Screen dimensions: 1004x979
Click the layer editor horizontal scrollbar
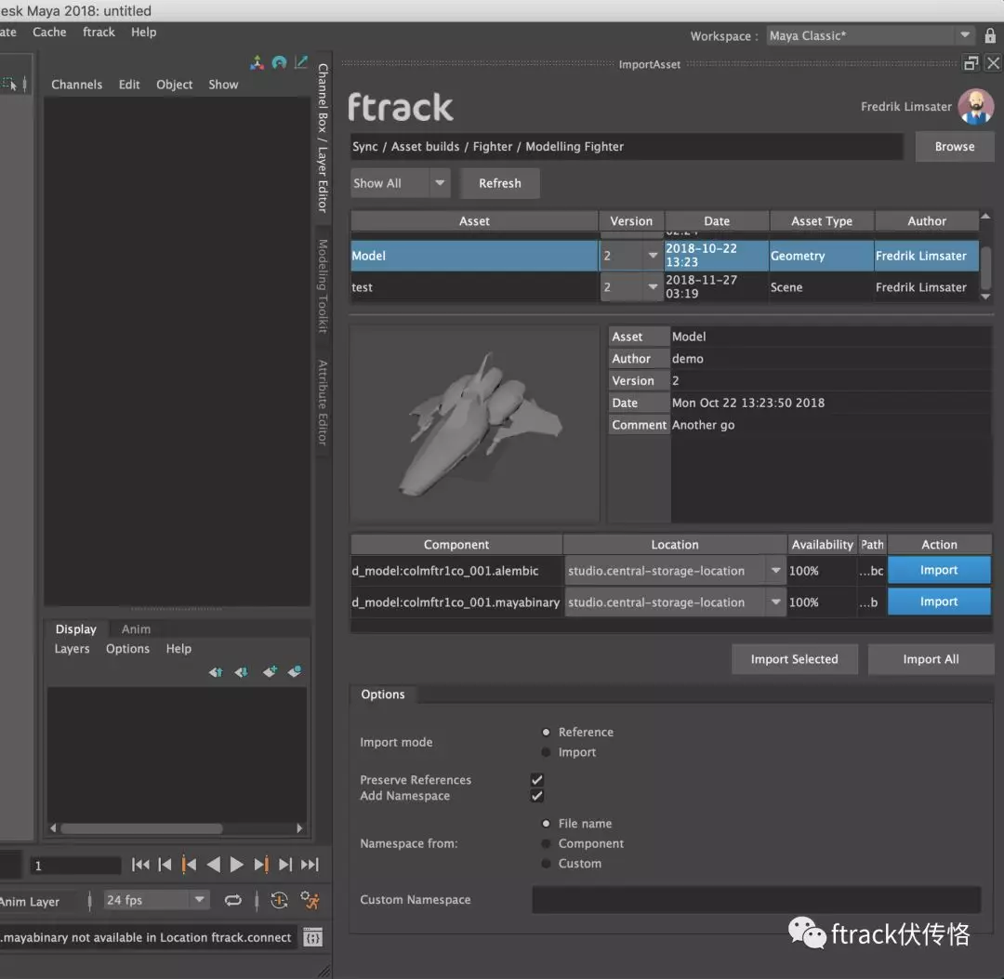pos(142,827)
